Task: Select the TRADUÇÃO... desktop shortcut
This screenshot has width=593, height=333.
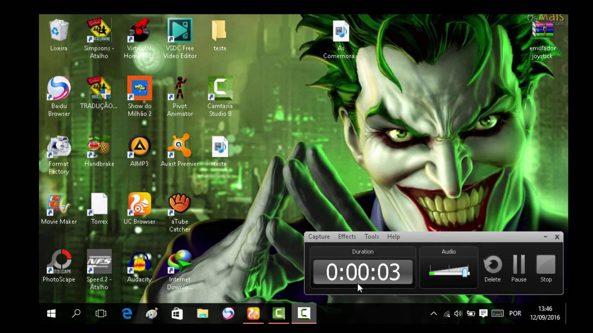Action: [x=99, y=93]
